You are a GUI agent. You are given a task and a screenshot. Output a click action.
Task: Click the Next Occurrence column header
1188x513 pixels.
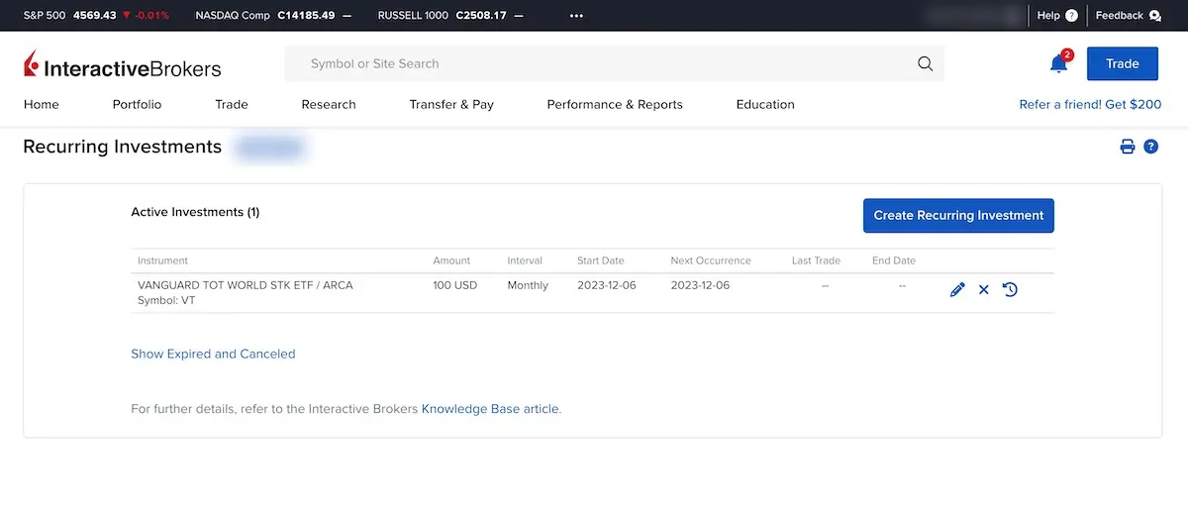pyautogui.click(x=711, y=260)
